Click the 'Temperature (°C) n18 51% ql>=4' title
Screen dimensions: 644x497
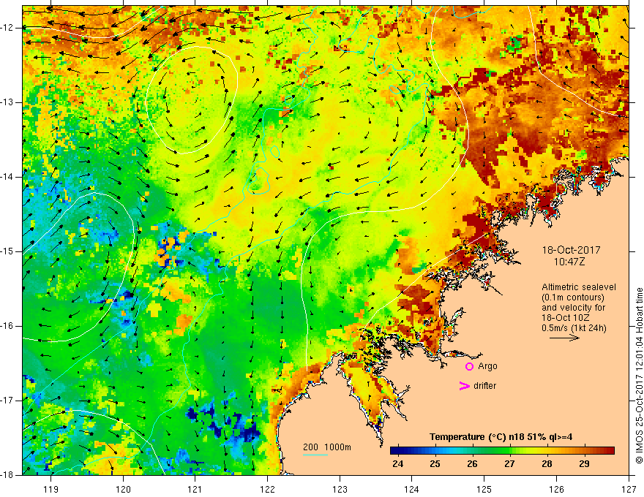coord(501,437)
